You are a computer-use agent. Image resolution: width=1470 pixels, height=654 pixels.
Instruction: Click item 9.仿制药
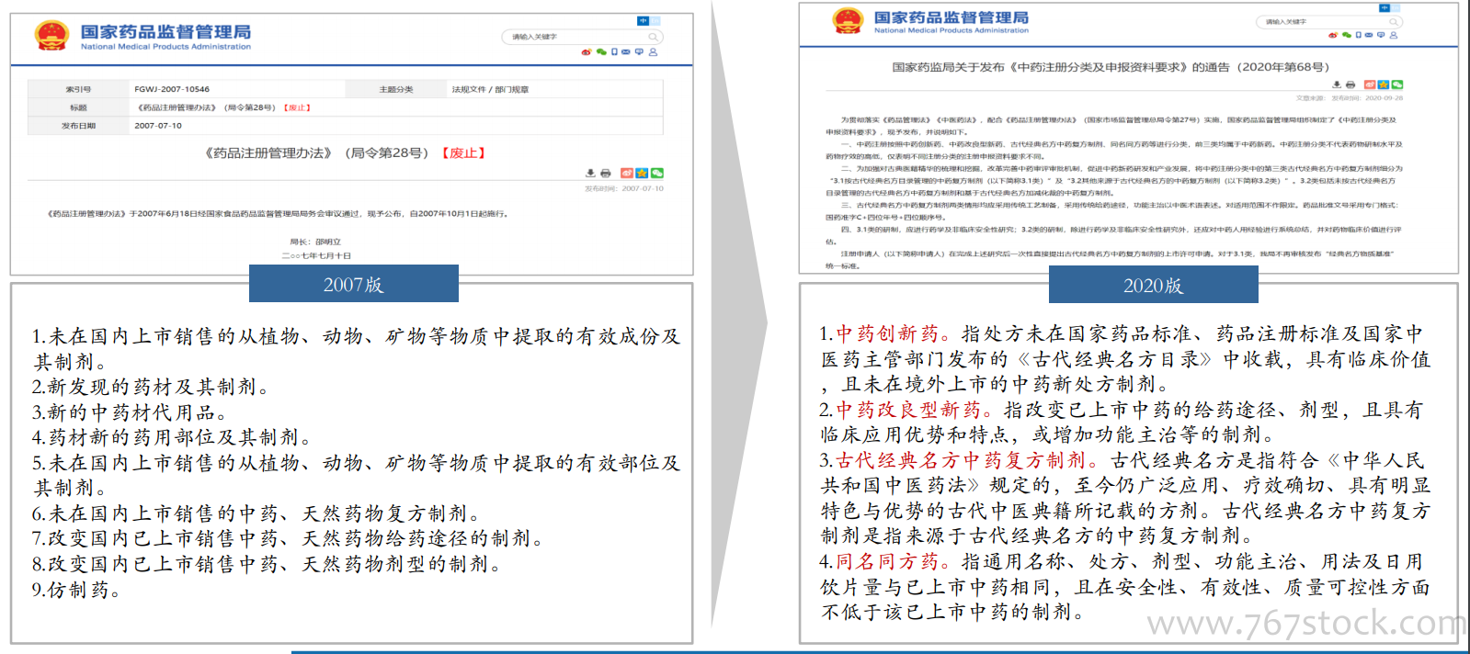(x=76, y=590)
